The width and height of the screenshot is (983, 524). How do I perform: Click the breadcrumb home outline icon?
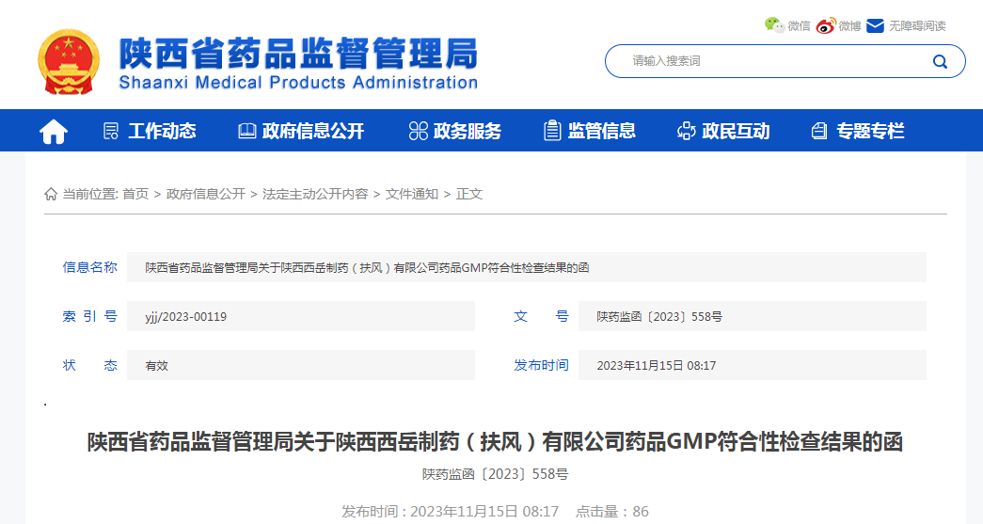pos(51,194)
